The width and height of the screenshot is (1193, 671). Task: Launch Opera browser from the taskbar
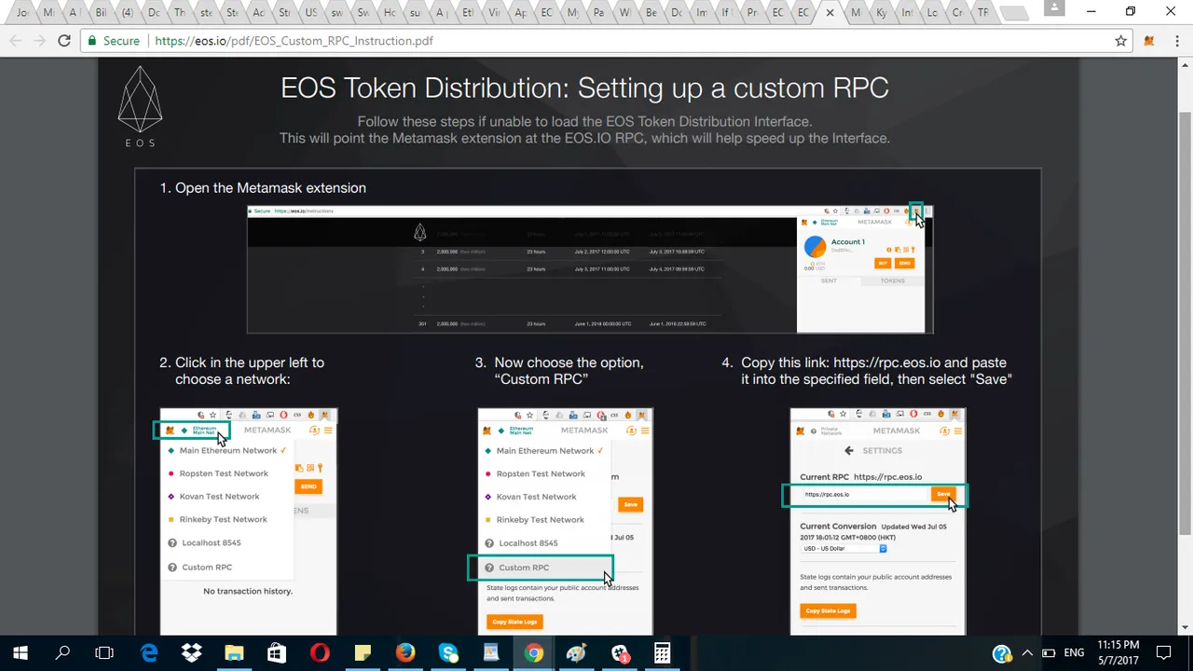[320, 653]
